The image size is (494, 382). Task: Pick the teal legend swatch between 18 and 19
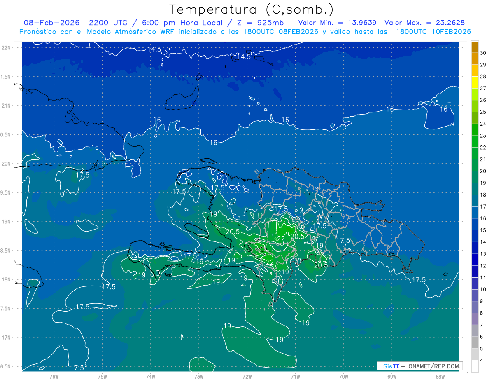click(x=475, y=189)
